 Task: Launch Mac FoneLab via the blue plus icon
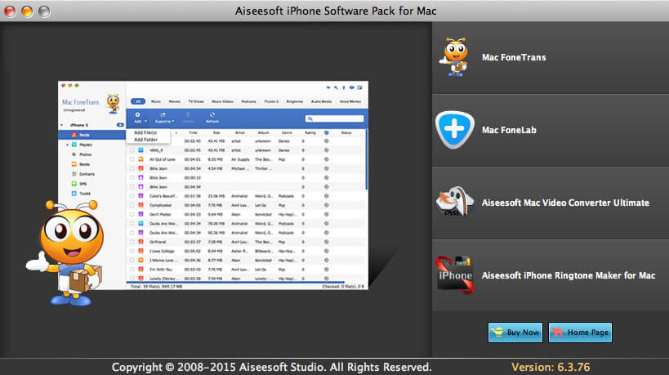[x=454, y=130]
